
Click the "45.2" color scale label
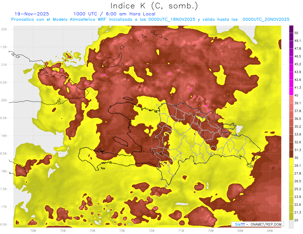pyautogui.click(x=297, y=64)
